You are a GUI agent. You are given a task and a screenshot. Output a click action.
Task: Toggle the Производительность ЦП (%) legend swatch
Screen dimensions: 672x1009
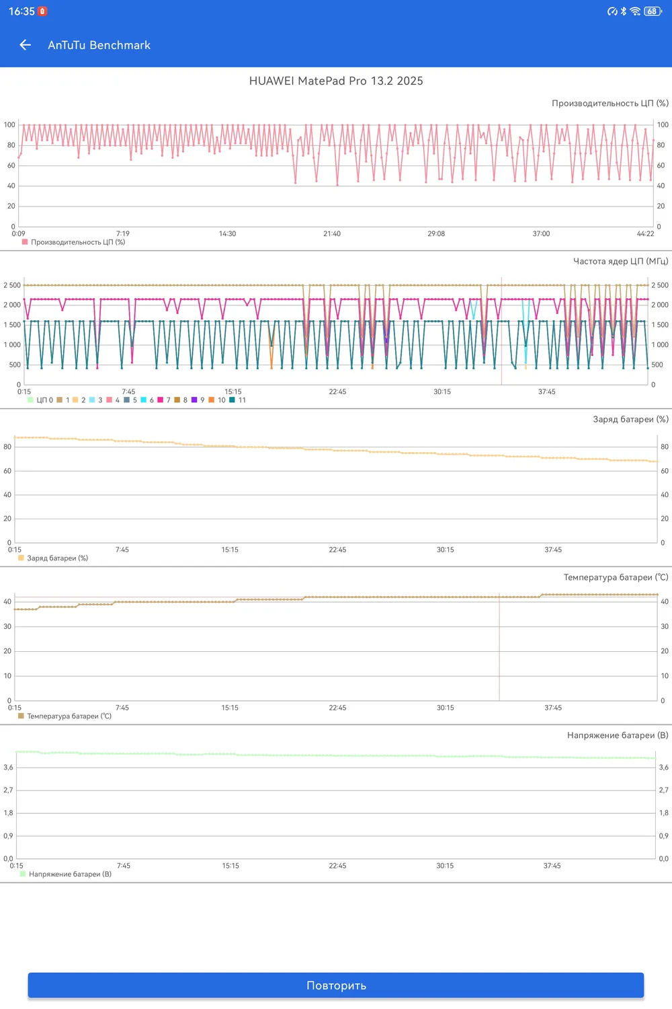tap(25, 241)
